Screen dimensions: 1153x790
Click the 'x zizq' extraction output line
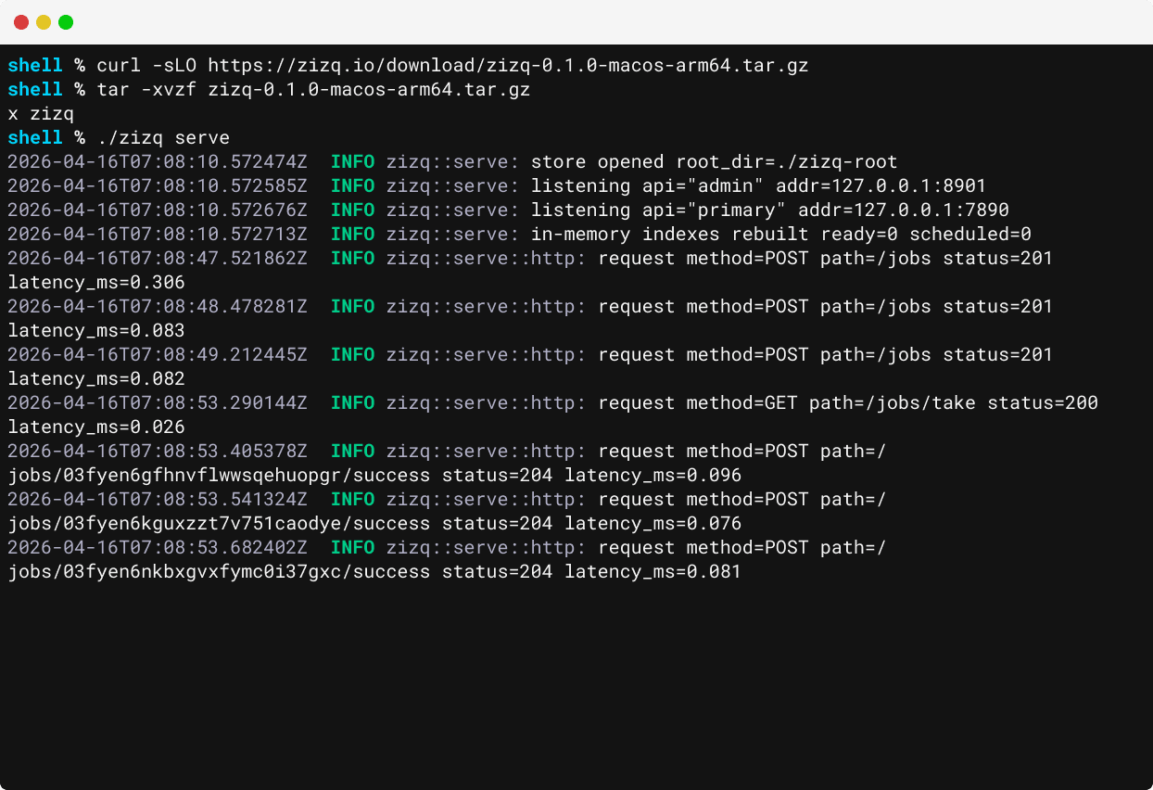(41, 114)
